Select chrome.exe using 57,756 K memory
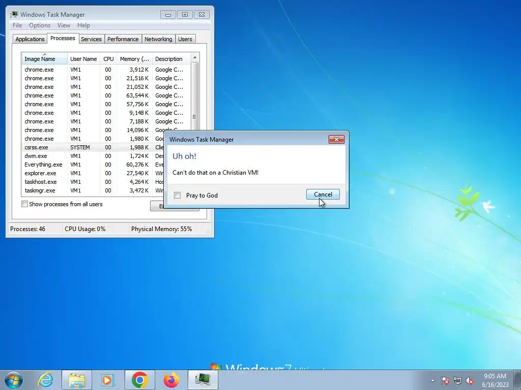The width and height of the screenshot is (521, 390). pyautogui.click(x=106, y=104)
